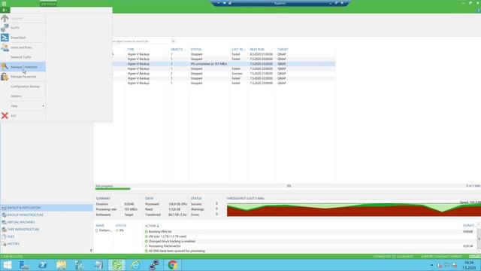Click the job search input field
Image resolution: width=481 pixels, height=271 pixels.
(141, 41)
